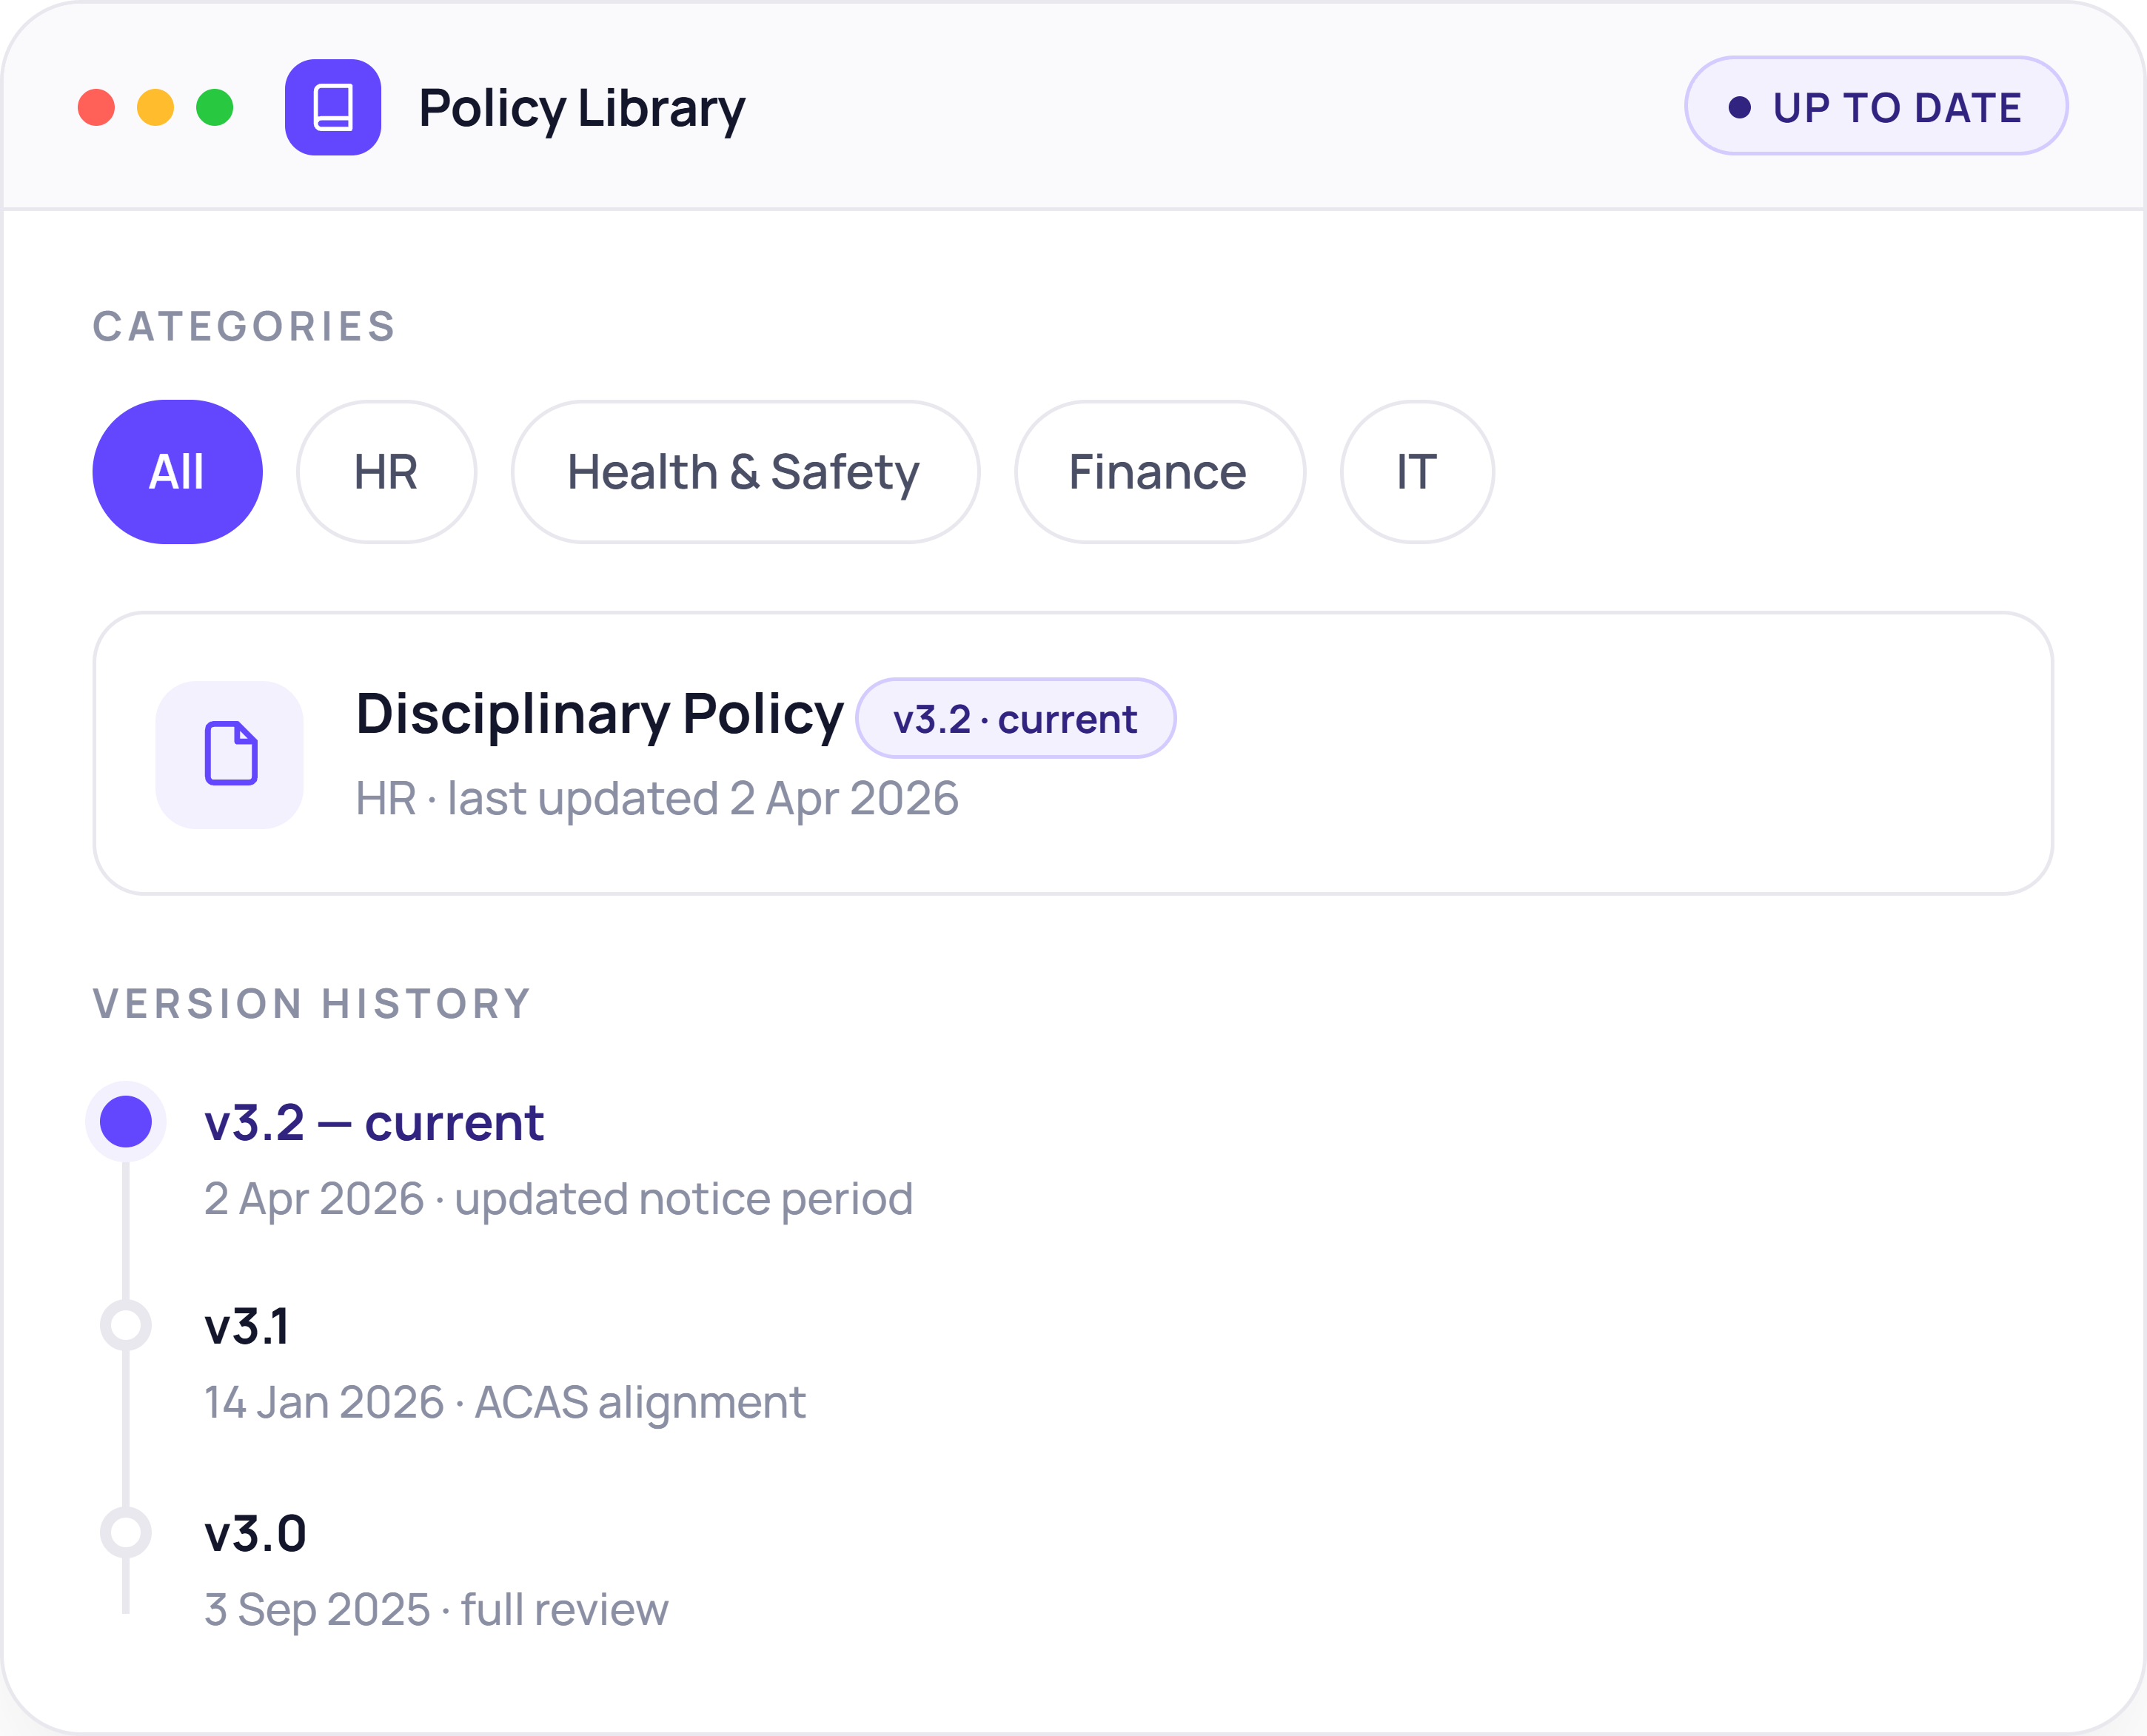Select the v3.0 timeline marker
The image size is (2147, 1736).
126,1532
